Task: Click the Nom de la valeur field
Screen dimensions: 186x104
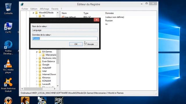Action: (x=65, y=30)
